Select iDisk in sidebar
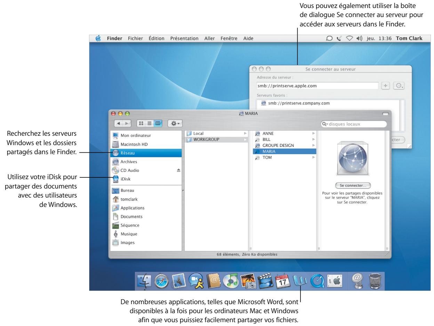This screenshot has height=326, width=434. tap(146, 179)
